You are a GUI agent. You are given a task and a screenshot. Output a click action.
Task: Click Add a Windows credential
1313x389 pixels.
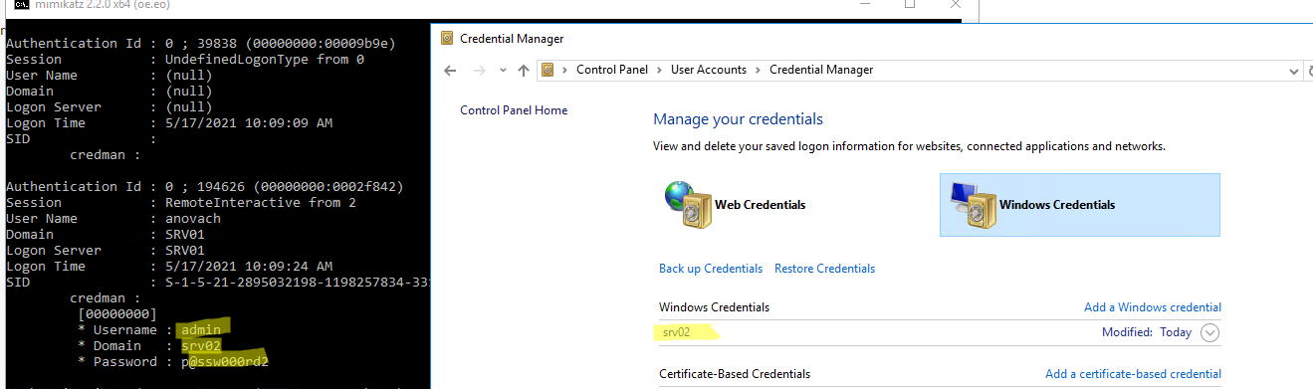[x=1153, y=307]
